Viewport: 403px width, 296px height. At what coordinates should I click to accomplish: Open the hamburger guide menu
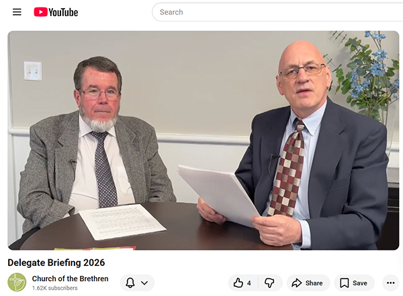(17, 12)
